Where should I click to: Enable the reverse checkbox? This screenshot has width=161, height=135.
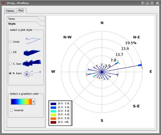[x=12, y=110]
